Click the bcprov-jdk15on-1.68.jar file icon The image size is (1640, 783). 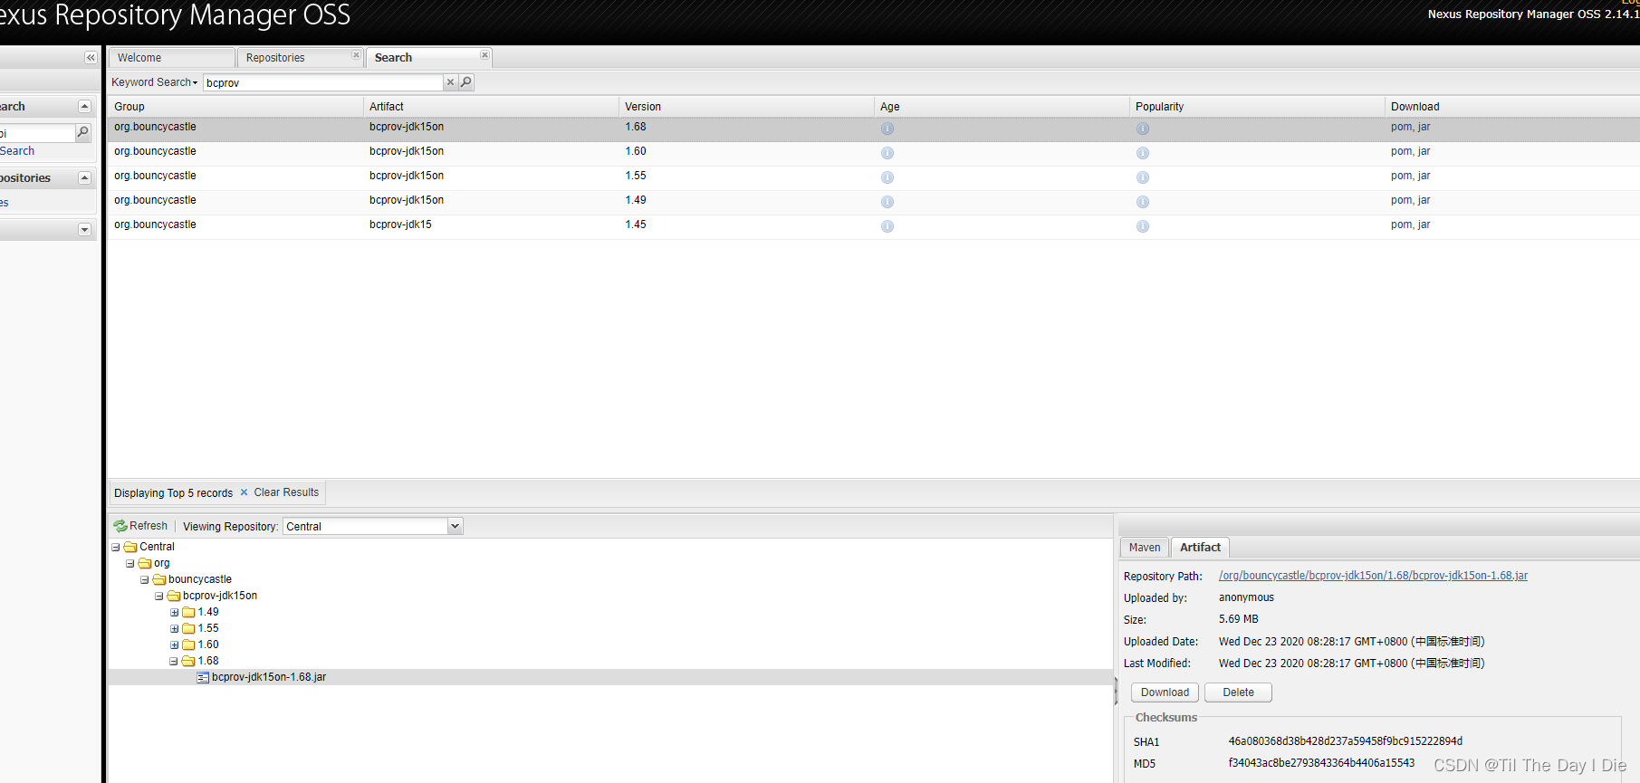(203, 677)
